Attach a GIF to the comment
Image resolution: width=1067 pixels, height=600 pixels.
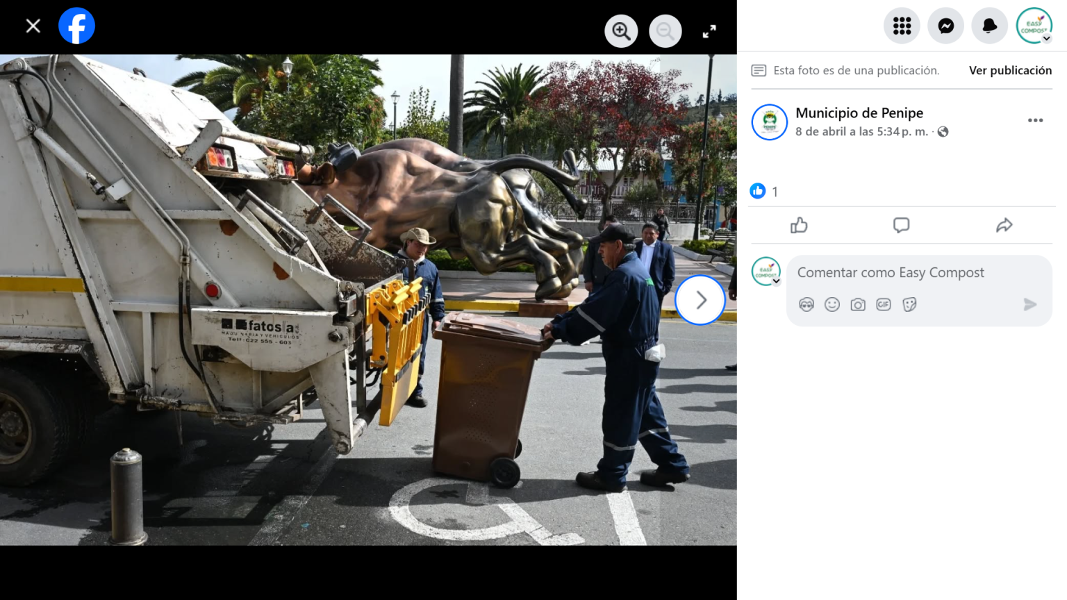[883, 304]
